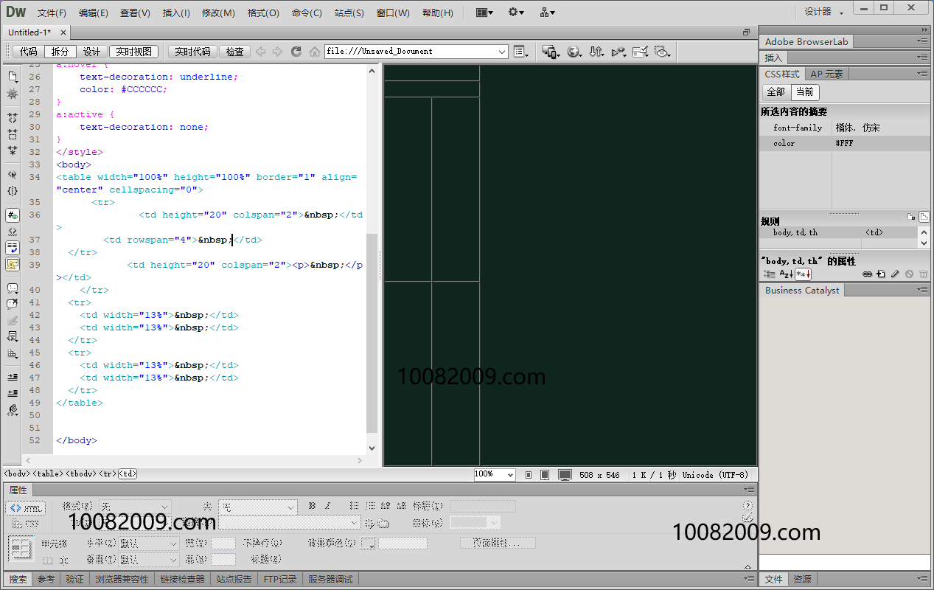Click the edit rule pencil icon
Screen dimensions: 934x590
click(x=895, y=274)
